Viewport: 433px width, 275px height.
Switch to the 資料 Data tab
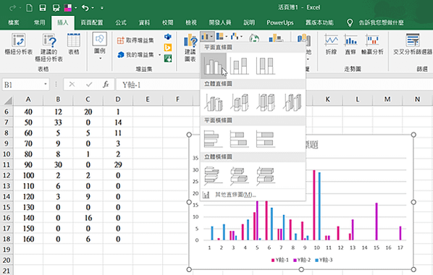(x=144, y=22)
